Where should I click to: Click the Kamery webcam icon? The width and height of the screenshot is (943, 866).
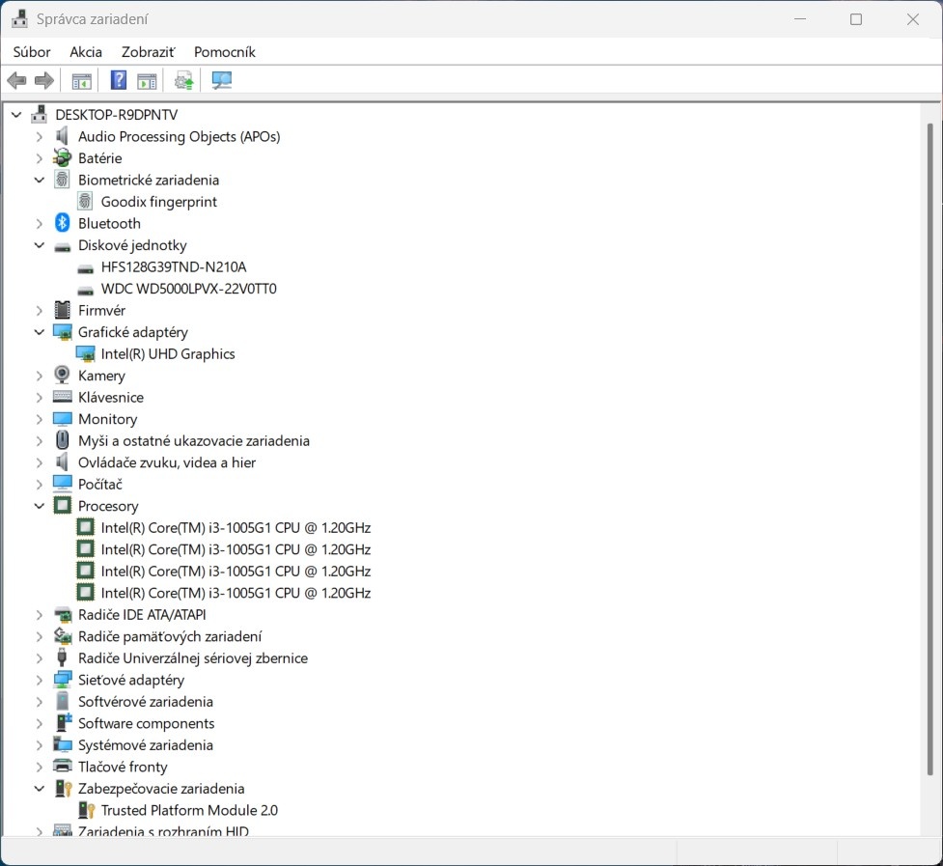[63, 376]
